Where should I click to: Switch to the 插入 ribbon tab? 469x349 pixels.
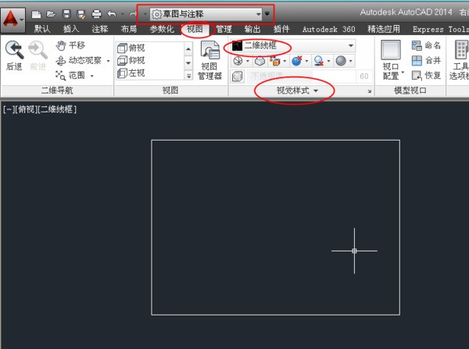click(x=71, y=30)
